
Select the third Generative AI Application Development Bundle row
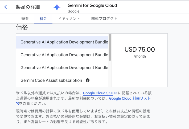click(x=62, y=68)
